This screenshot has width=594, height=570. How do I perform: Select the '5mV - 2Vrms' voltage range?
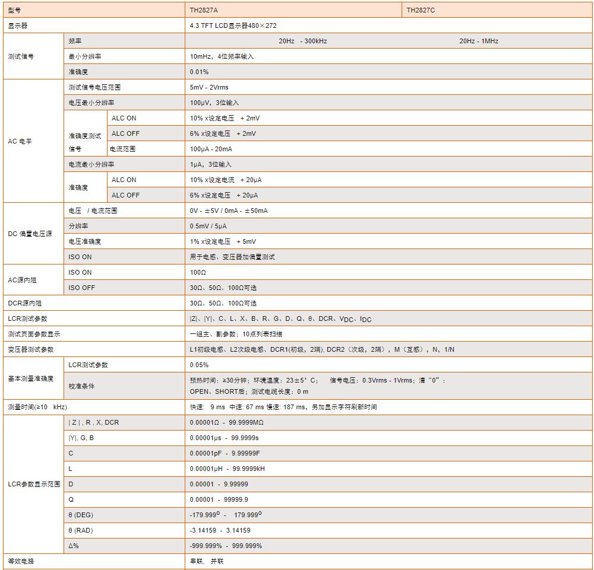click(209, 87)
